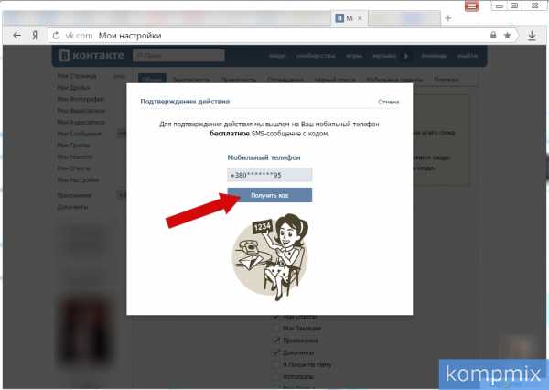Toggle the Приложения checkbox in the list
549x390 pixels.
[x=277, y=341]
